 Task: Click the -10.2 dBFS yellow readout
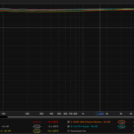click(x=53, y=131)
